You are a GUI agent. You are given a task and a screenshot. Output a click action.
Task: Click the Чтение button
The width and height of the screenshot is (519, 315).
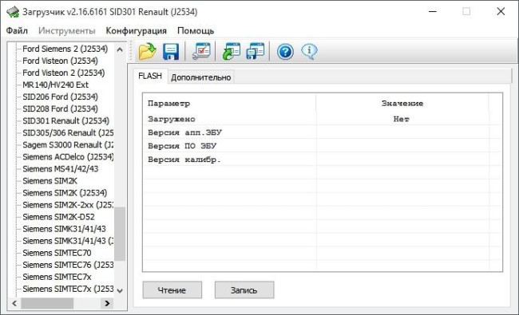click(172, 289)
